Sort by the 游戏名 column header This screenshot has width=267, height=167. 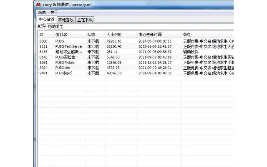pyautogui.click(x=70, y=35)
